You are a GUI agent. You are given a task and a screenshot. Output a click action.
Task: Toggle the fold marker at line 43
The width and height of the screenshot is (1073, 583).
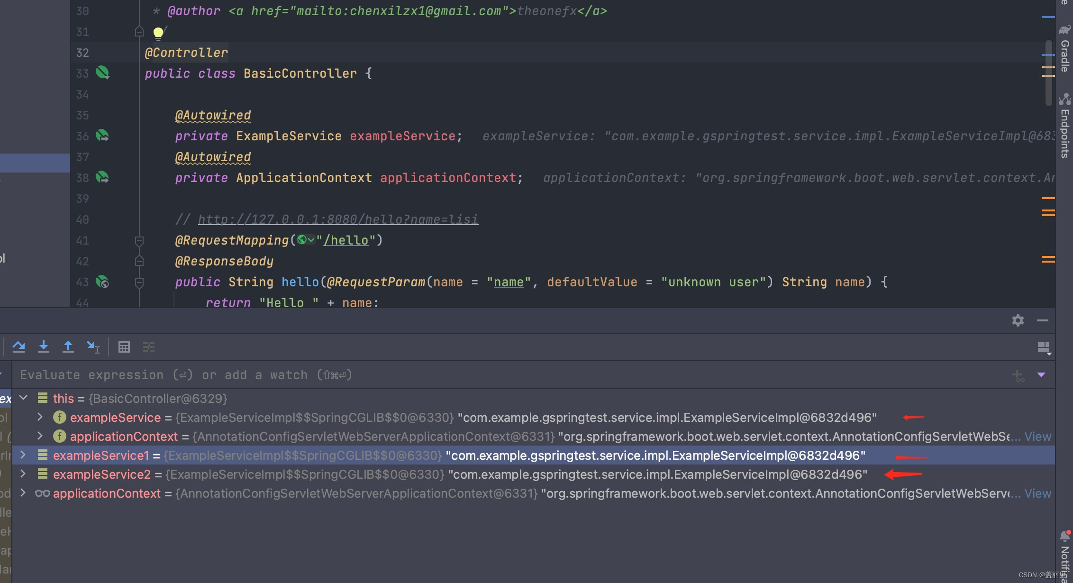tap(139, 282)
